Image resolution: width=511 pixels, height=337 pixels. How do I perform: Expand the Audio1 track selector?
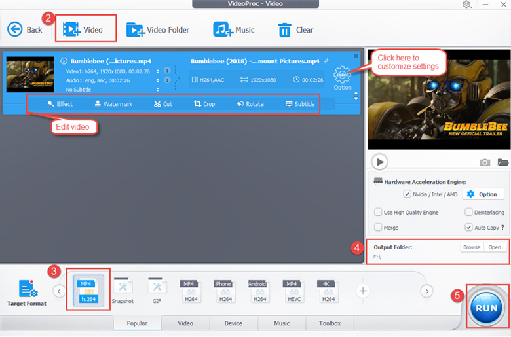[158, 80]
